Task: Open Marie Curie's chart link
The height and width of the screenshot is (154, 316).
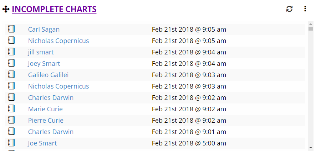Action: [45, 109]
